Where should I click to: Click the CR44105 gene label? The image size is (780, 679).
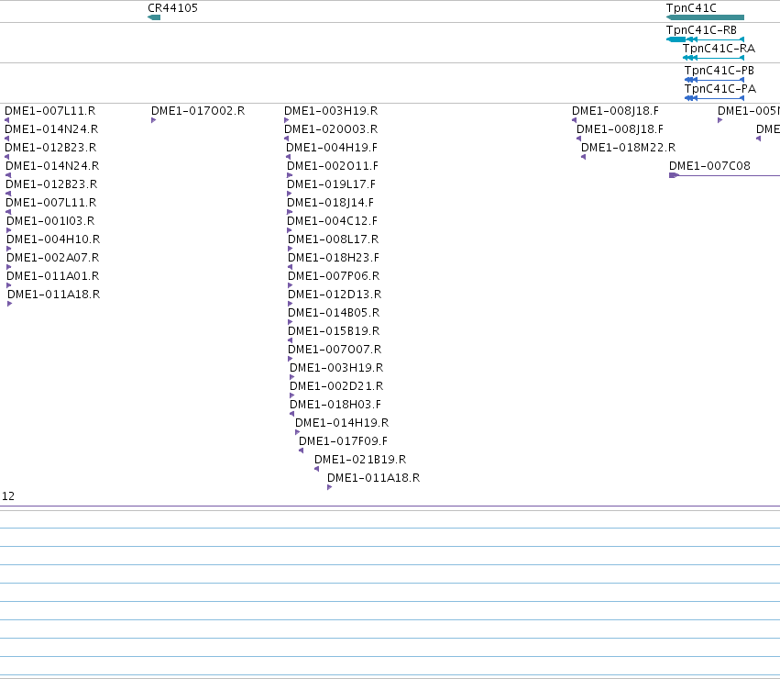click(x=172, y=8)
